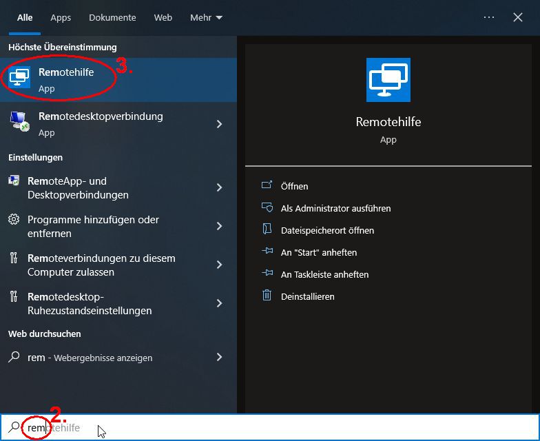Expand Remotedesktop-Ruhezustandseinstellungen chevron
This screenshot has height=441, width=540.
click(219, 303)
